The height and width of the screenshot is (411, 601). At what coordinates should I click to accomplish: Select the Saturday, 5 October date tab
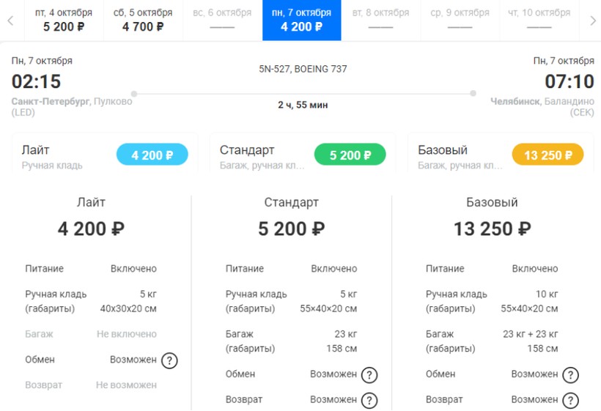(143, 20)
